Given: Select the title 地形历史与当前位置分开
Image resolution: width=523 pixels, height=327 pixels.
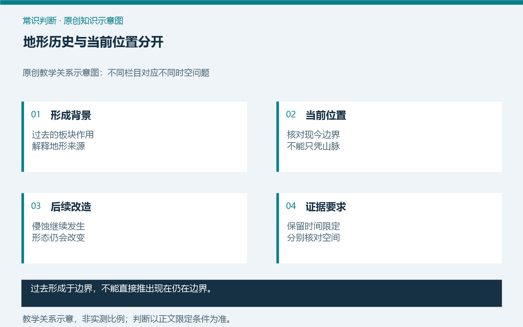Looking at the screenshot, I should (x=93, y=42).
